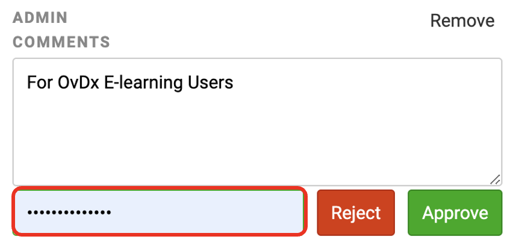Click the word ADMIN in heading
The width and height of the screenshot is (513, 248).
pos(40,17)
